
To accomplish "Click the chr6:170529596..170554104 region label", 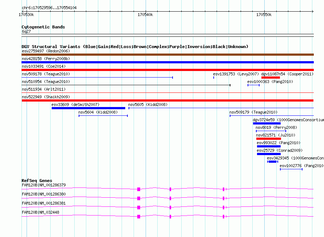I will pyautogui.click(x=49, y=8).
